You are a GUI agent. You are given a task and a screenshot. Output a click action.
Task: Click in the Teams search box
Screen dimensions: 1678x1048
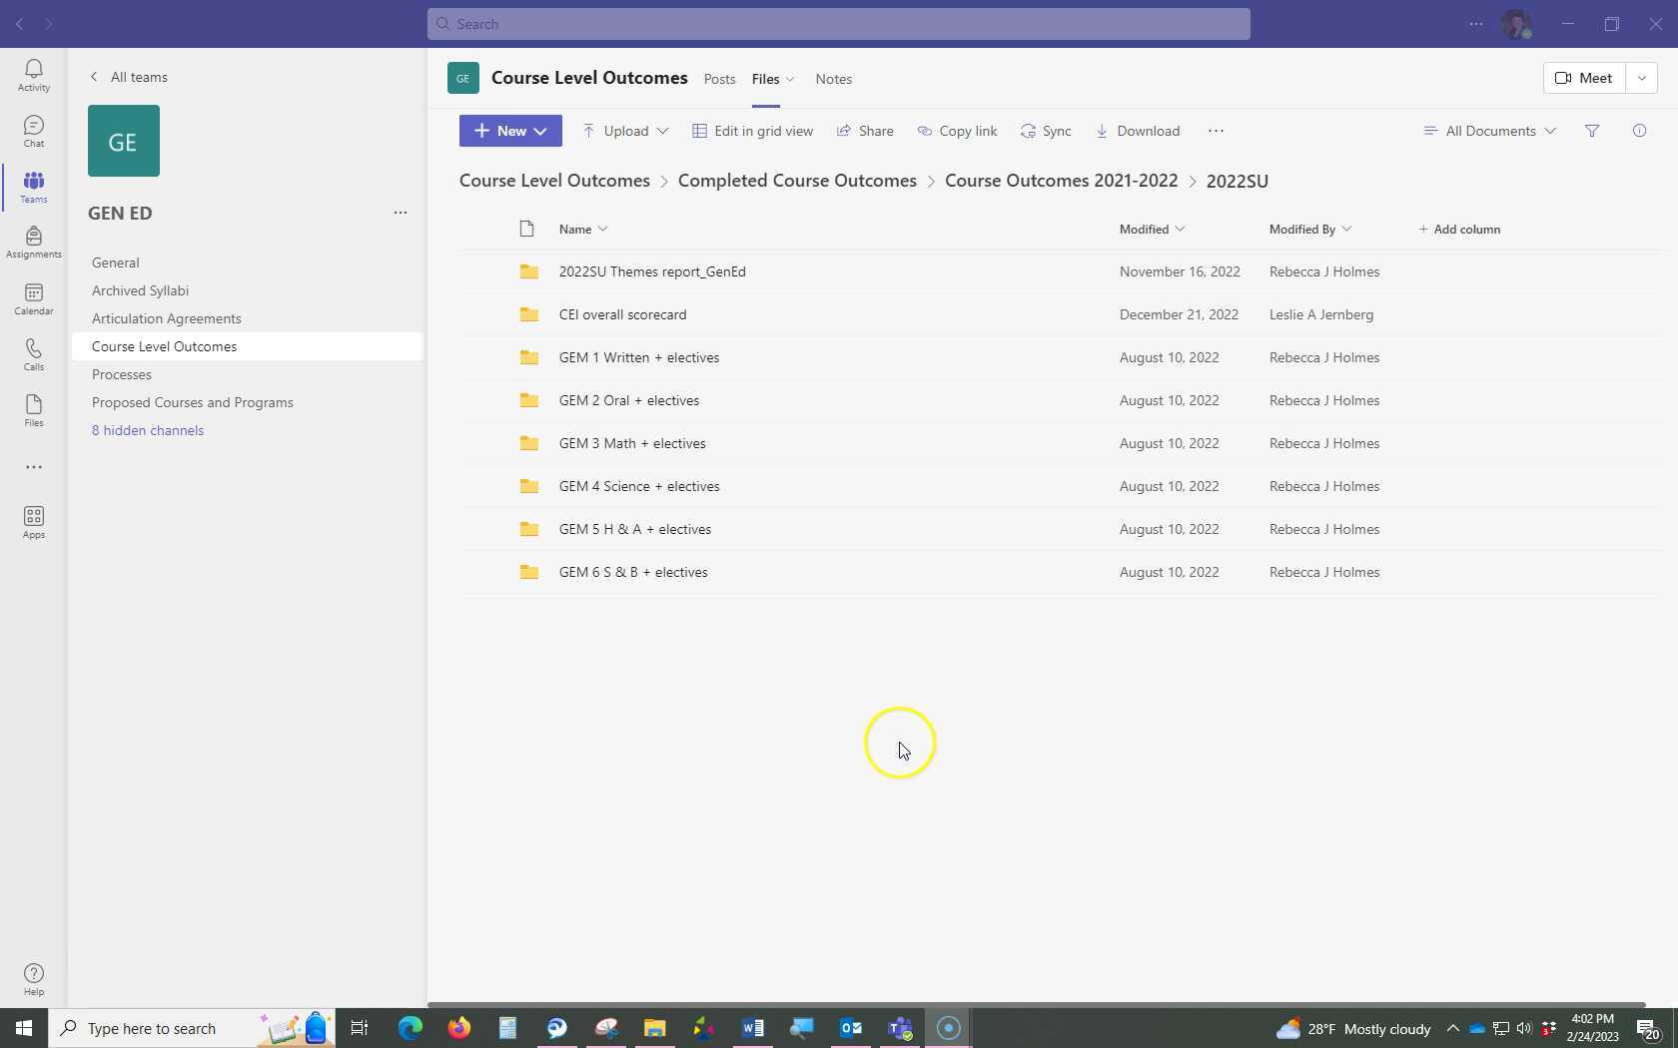pyautogui.click(x=839, y=24)
